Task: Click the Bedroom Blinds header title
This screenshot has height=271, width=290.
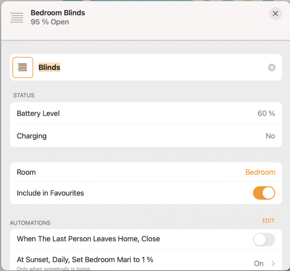Action: [x=58, y=13]
